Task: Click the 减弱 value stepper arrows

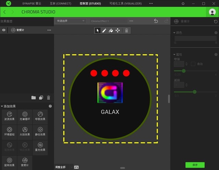Action: pos(186,85)
